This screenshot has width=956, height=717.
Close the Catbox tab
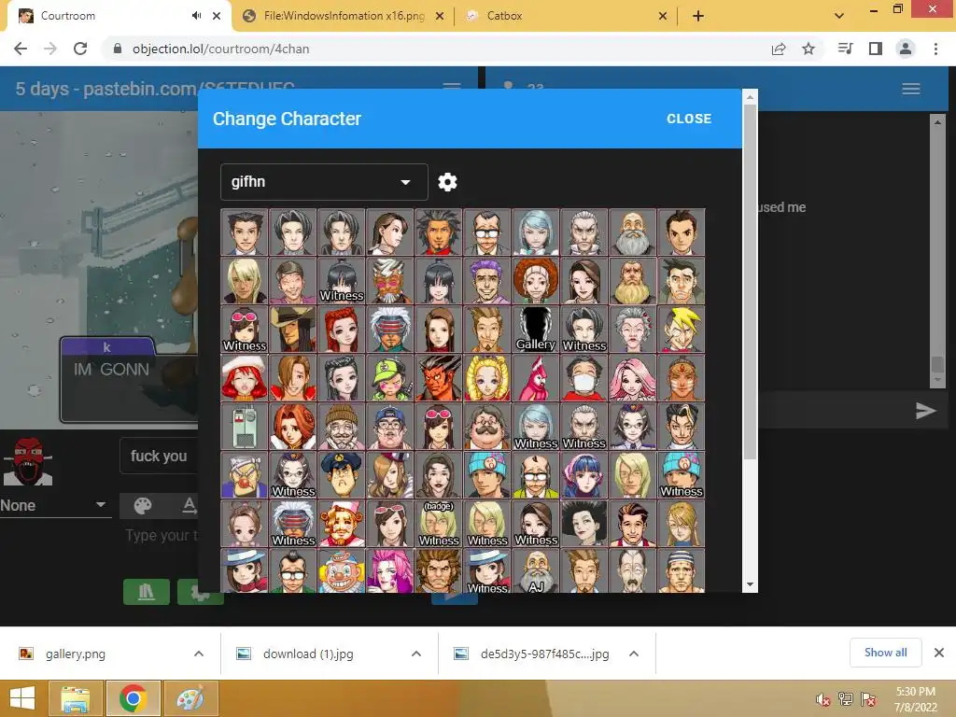pyautogui.click(x=663, y=16)
